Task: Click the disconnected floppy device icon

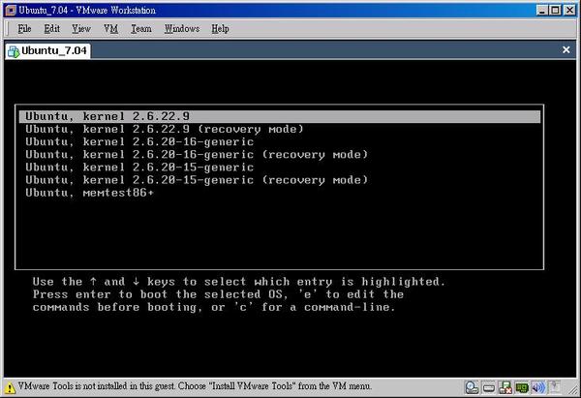Action: click(x=505, y=387)
